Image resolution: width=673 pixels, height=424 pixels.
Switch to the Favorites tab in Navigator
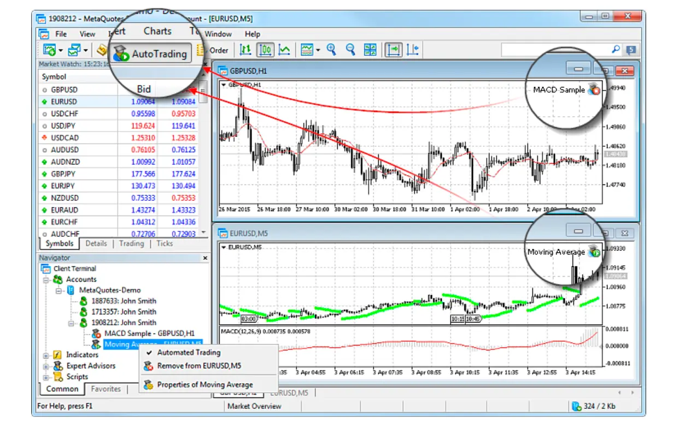click(106, 389)
